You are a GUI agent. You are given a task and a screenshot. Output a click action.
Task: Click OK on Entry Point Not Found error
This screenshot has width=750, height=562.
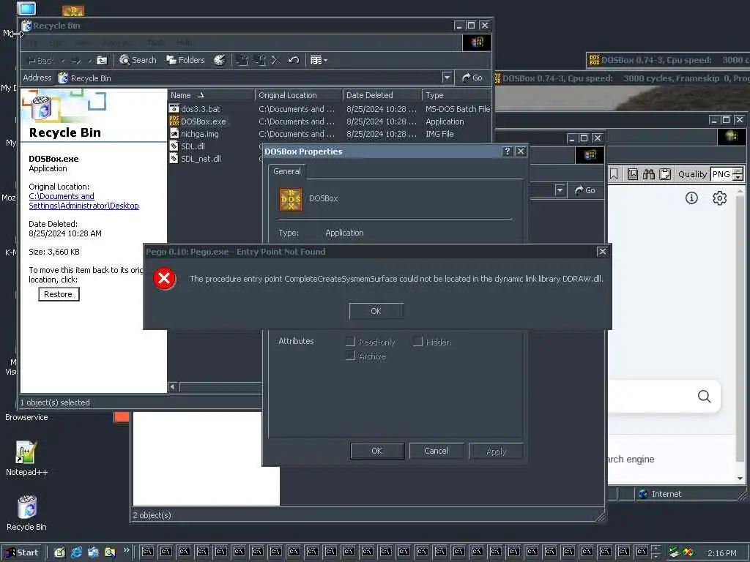[x=376, y=311]
